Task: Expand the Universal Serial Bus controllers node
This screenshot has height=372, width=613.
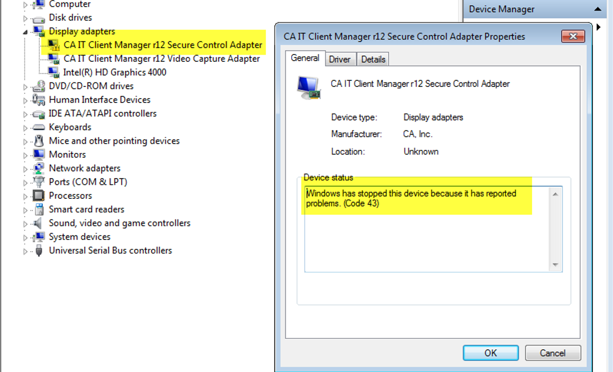Action: pyautogui.click(x=26, y=251)
